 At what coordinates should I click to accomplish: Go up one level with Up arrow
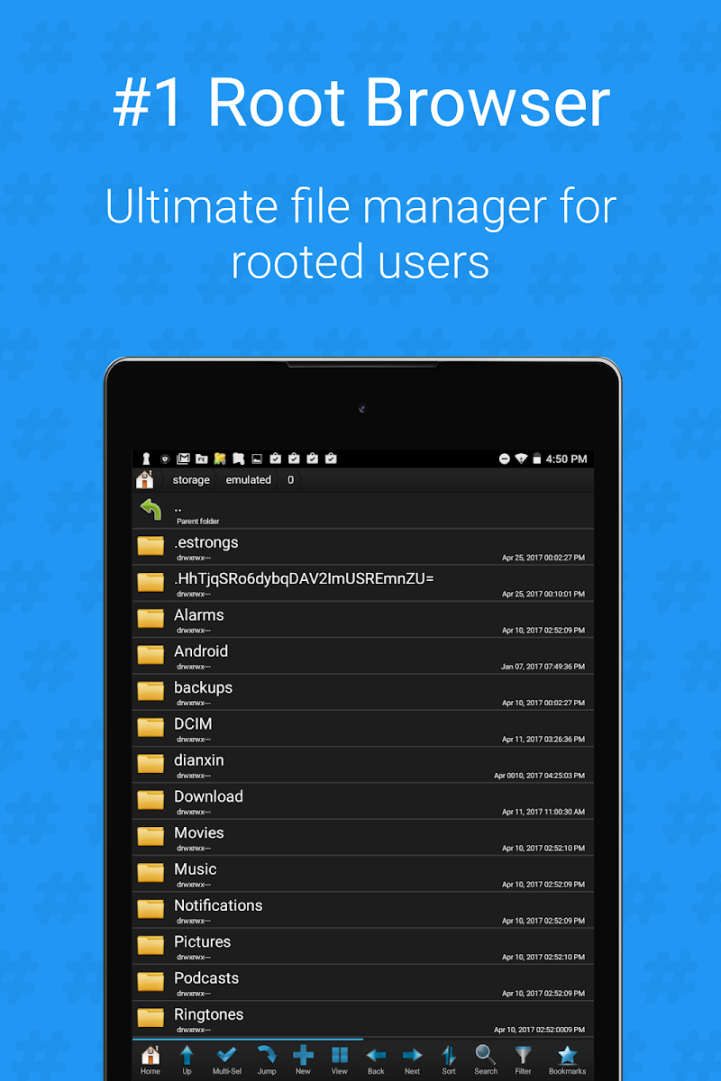pyautogui.click(x=187, y=1058)
